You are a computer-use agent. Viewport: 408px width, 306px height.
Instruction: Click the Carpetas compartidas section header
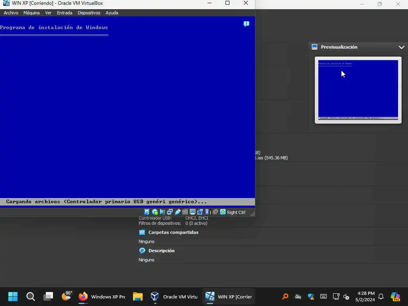coord(173,232)
